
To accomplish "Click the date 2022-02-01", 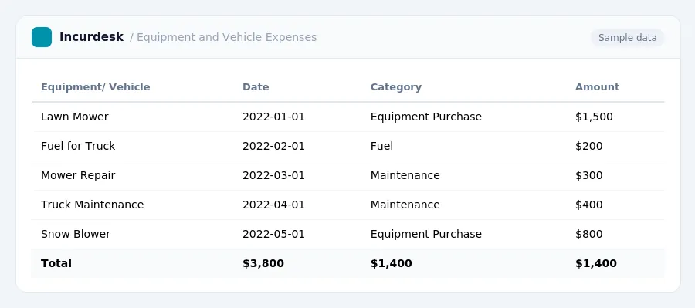I will pyautogui.click(x=273, y=146).
